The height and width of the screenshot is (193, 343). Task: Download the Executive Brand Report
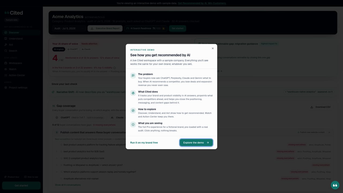click(105, 28)
